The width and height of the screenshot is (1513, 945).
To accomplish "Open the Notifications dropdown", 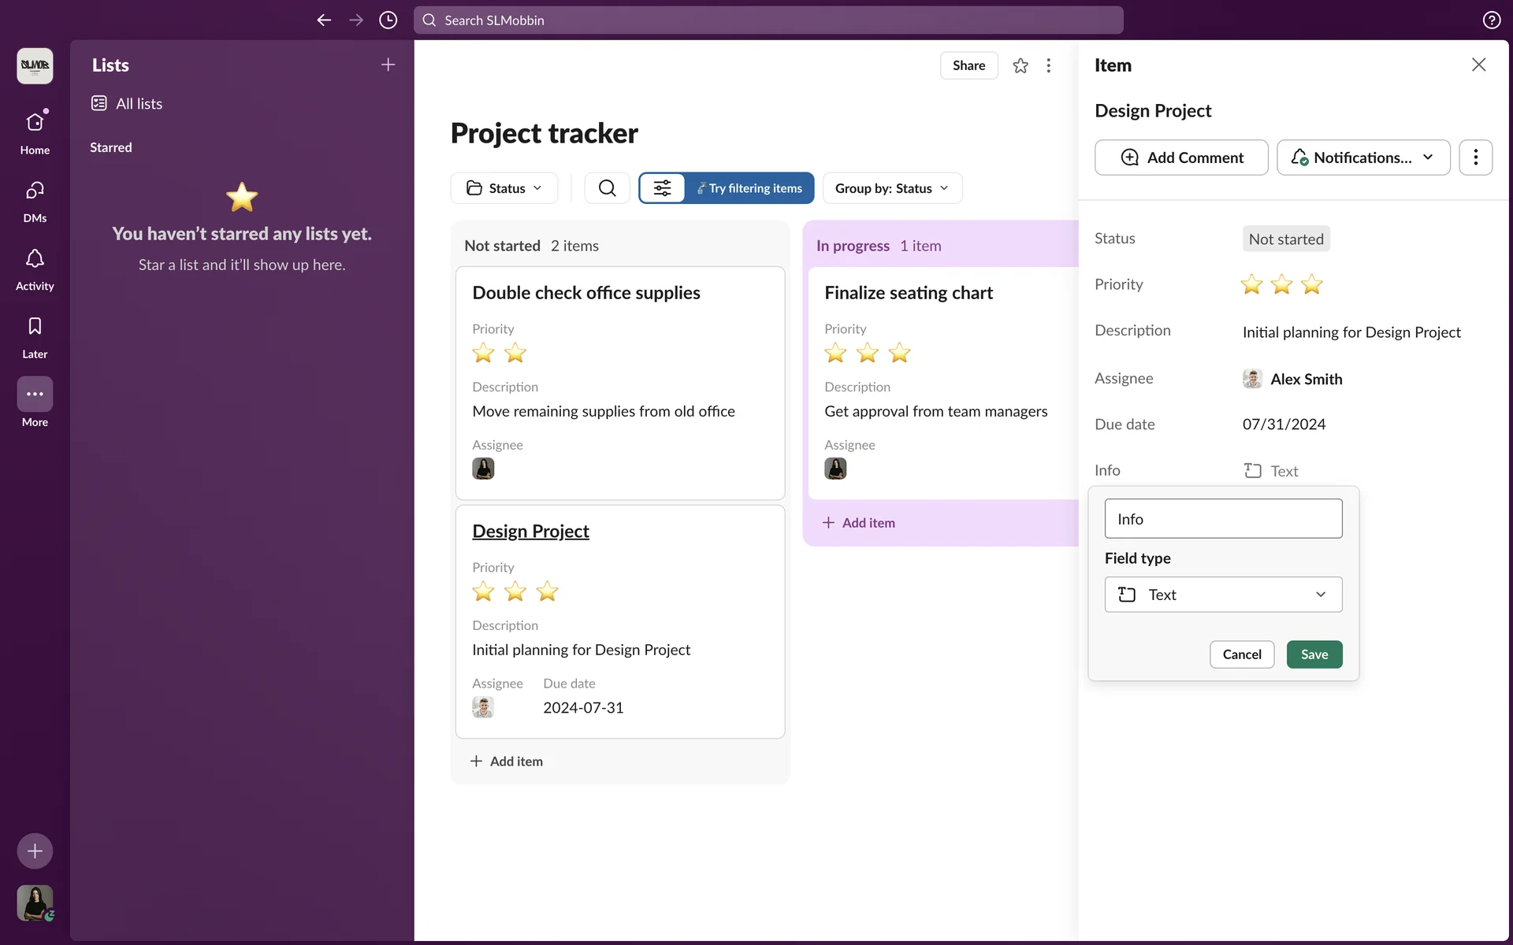I will pos(1363,157).
